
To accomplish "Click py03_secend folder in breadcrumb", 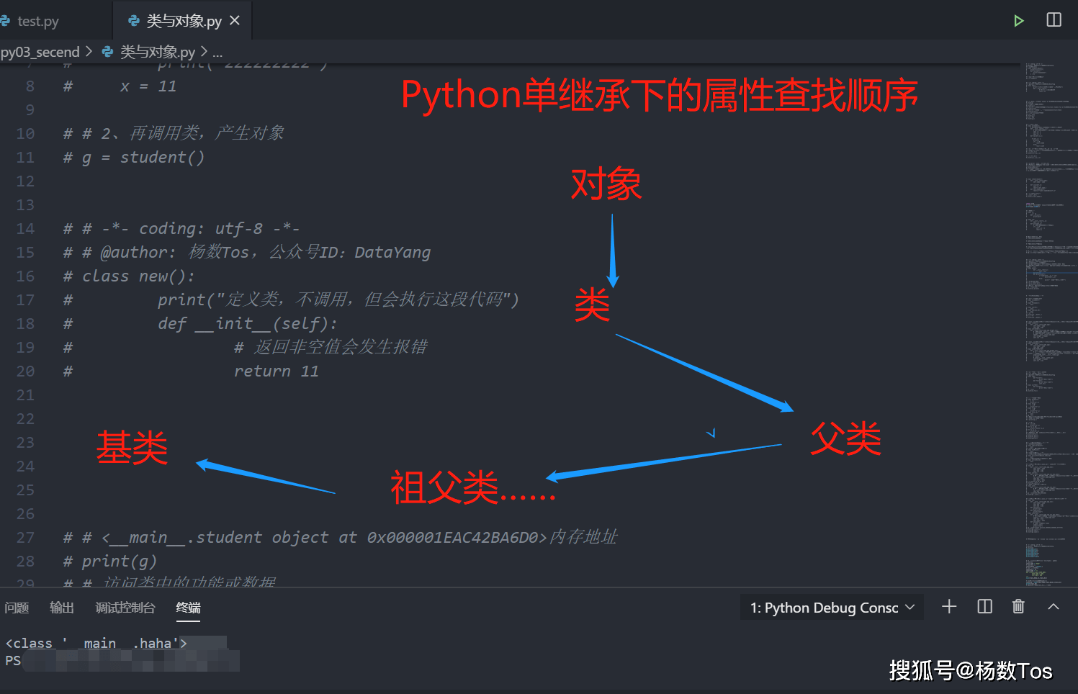I will click(40, 52).
